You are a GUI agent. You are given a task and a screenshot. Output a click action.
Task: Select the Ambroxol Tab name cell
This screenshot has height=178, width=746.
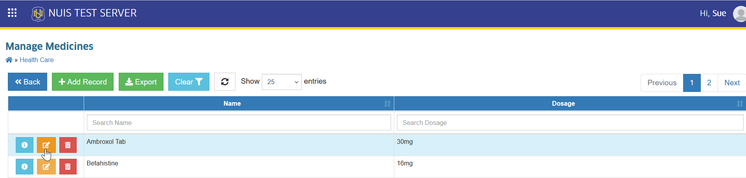[239, 145]
